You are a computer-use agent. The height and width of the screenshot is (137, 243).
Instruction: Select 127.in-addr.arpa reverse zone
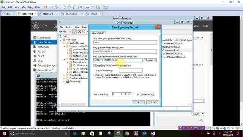(x=80, y=68)
